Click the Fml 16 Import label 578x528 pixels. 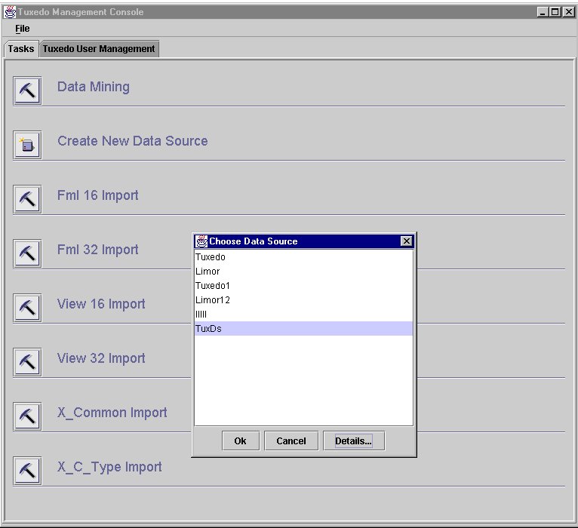97,195
